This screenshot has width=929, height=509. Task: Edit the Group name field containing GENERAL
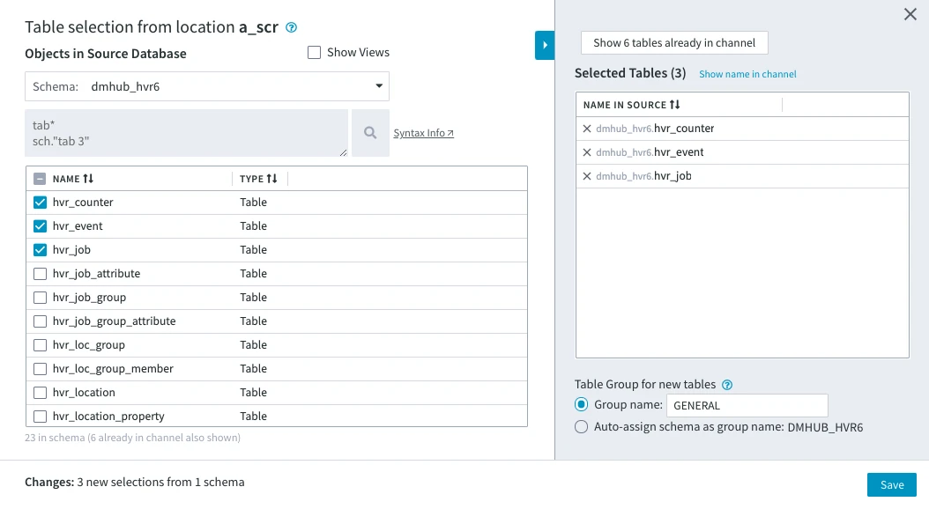tap(747, 405)
